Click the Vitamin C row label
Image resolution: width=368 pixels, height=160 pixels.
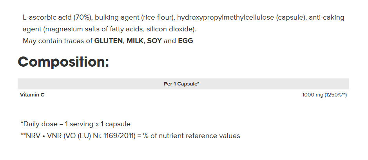[32, 95]
